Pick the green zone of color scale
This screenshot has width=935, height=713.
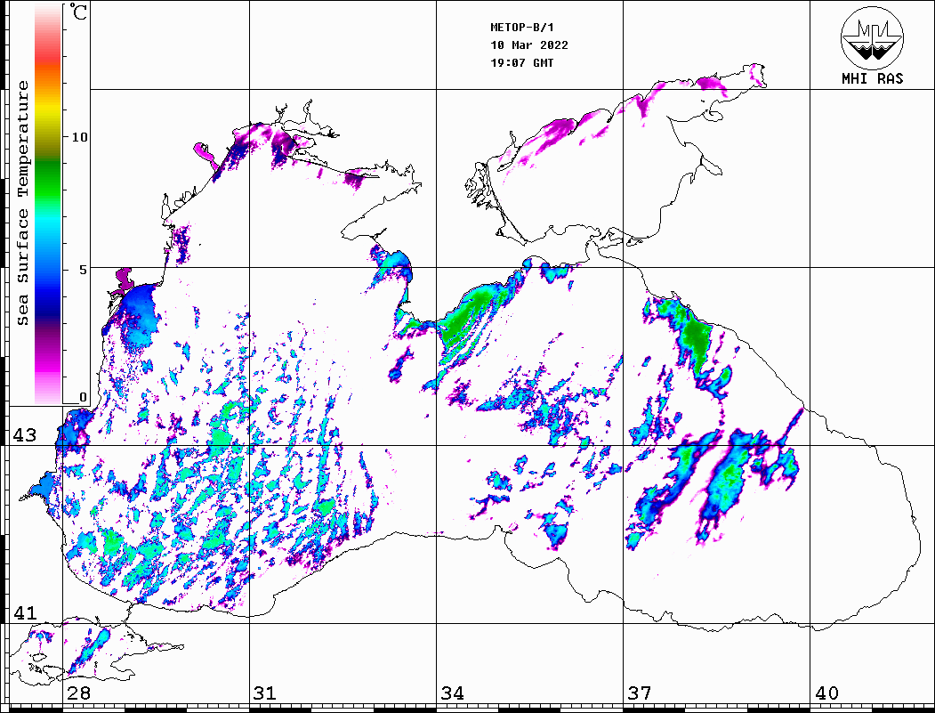(48, 179)
